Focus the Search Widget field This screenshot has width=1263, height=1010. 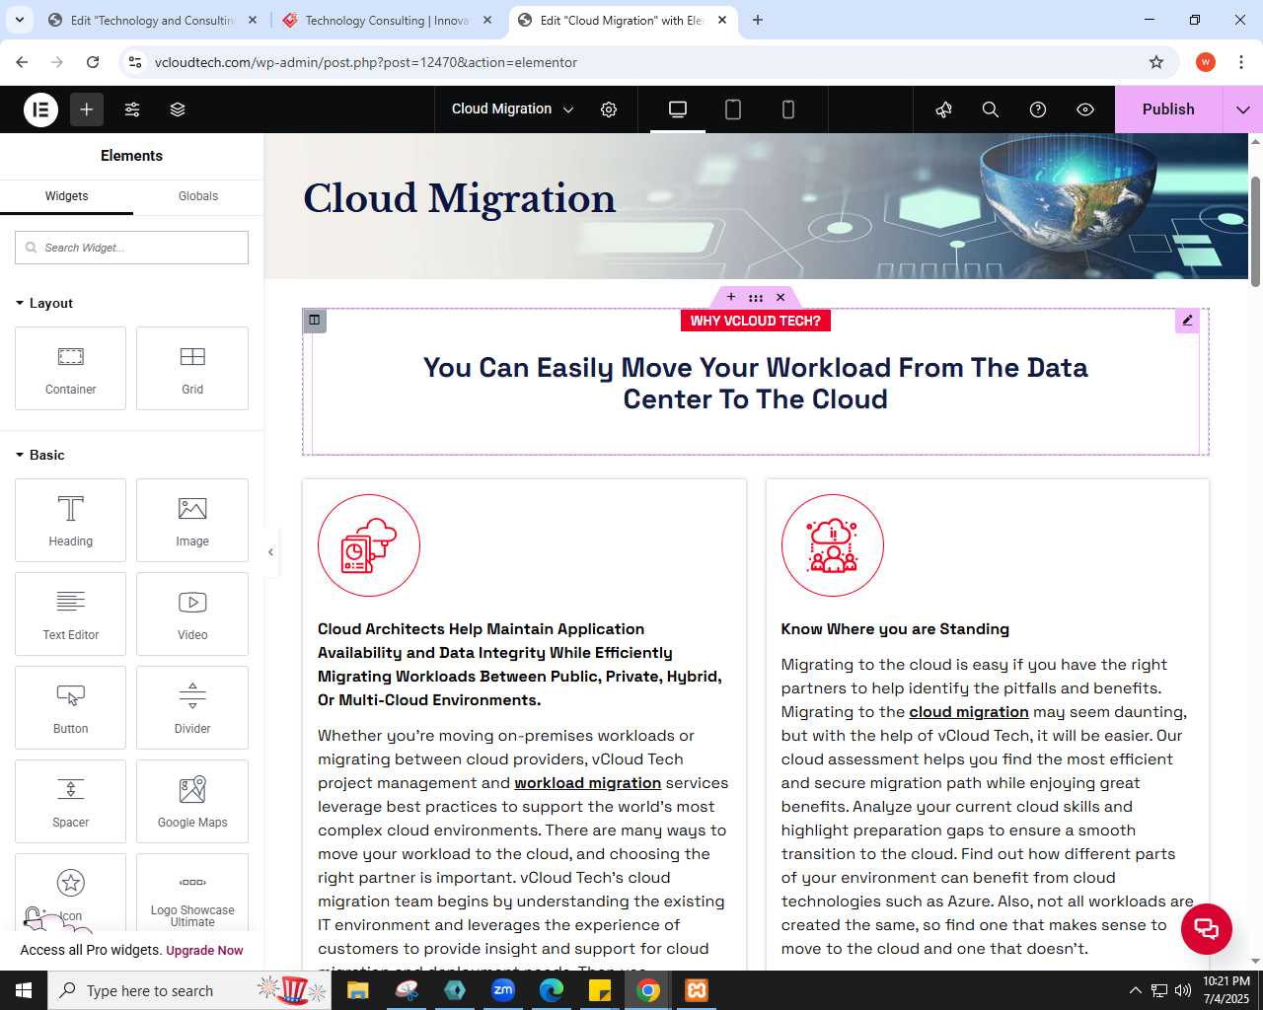coord(131,248)
